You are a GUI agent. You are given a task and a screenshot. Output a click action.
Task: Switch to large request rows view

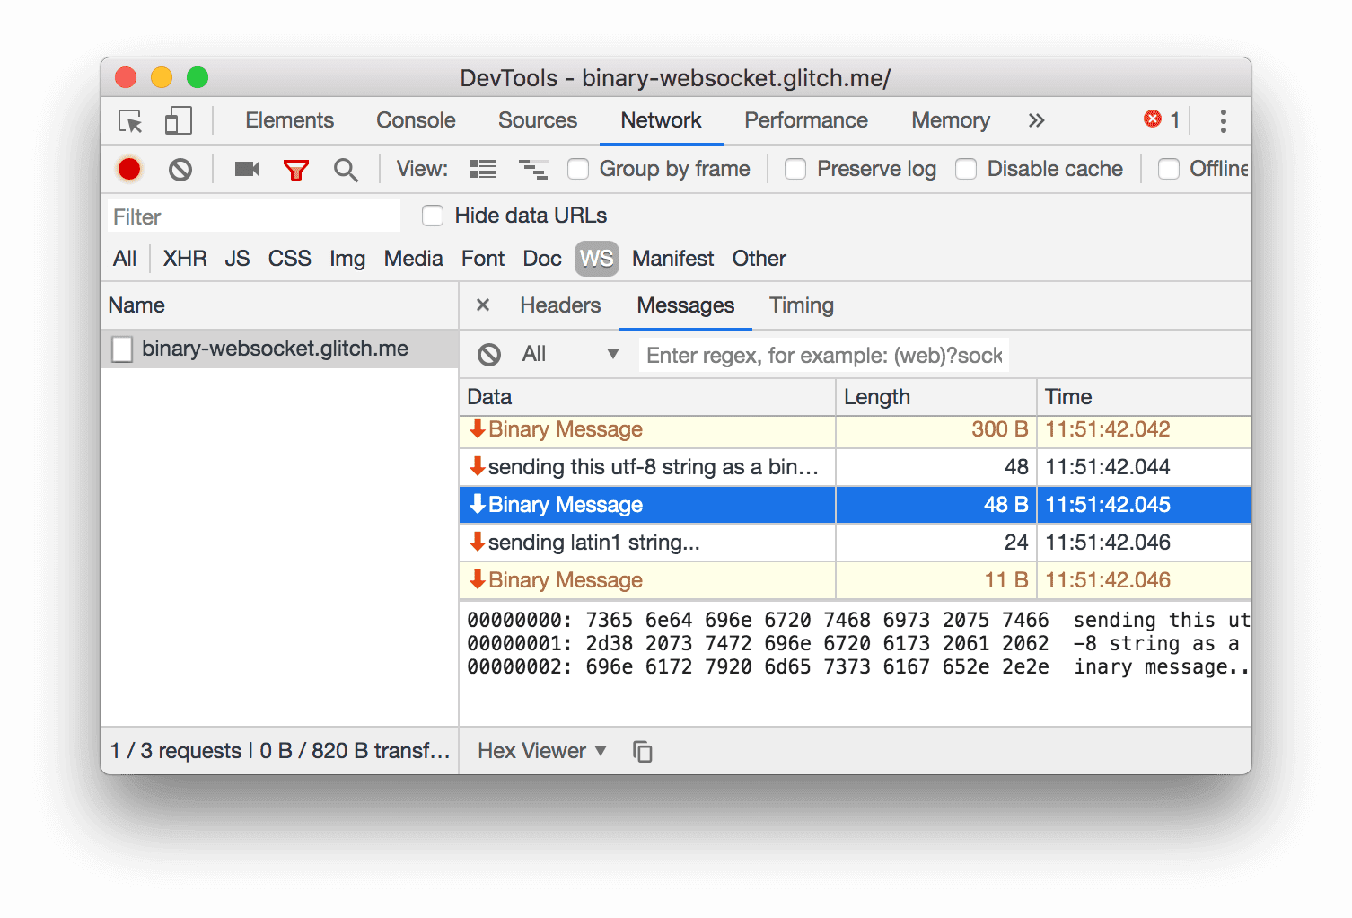point(482,168)
